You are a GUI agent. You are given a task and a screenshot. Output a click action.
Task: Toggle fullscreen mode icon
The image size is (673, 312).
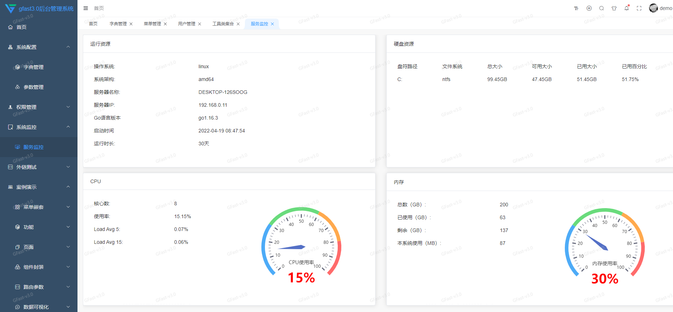[639, 8]
